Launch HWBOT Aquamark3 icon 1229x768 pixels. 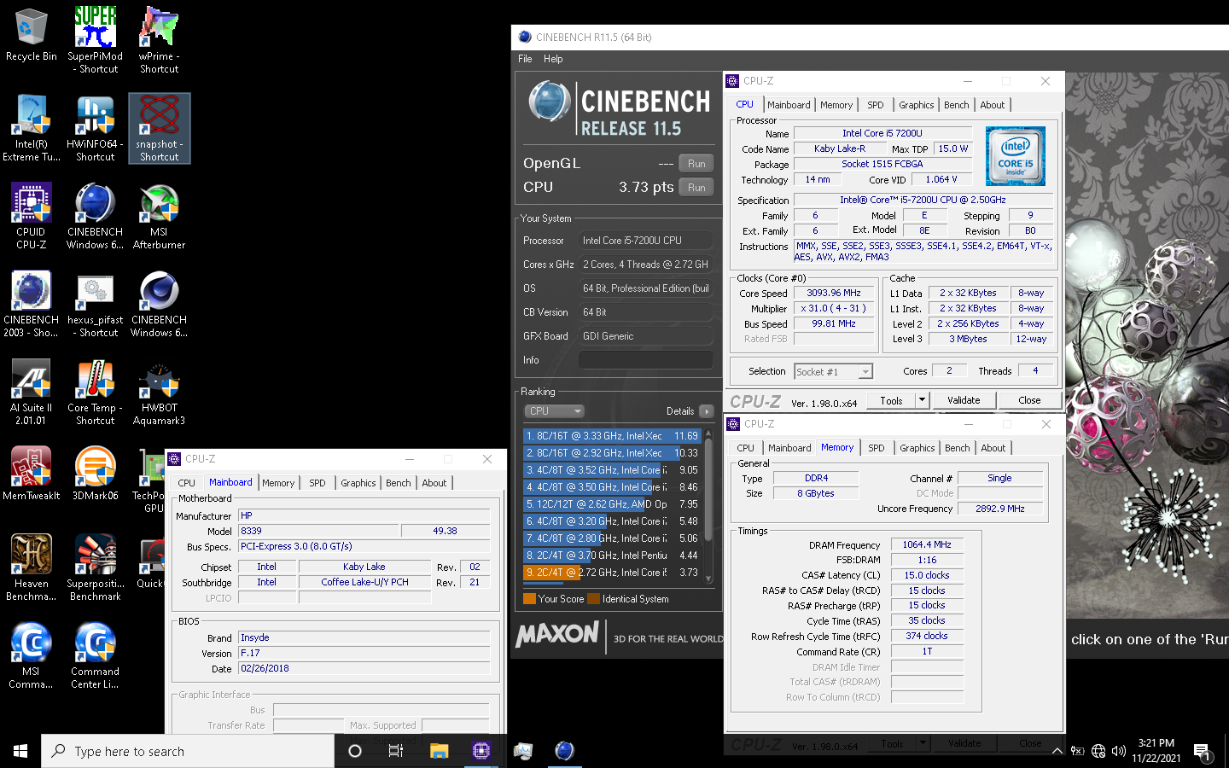(159, 392)
